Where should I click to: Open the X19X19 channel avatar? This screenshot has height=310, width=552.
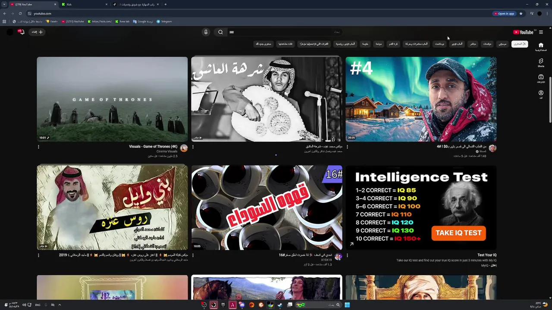point(338,257)
